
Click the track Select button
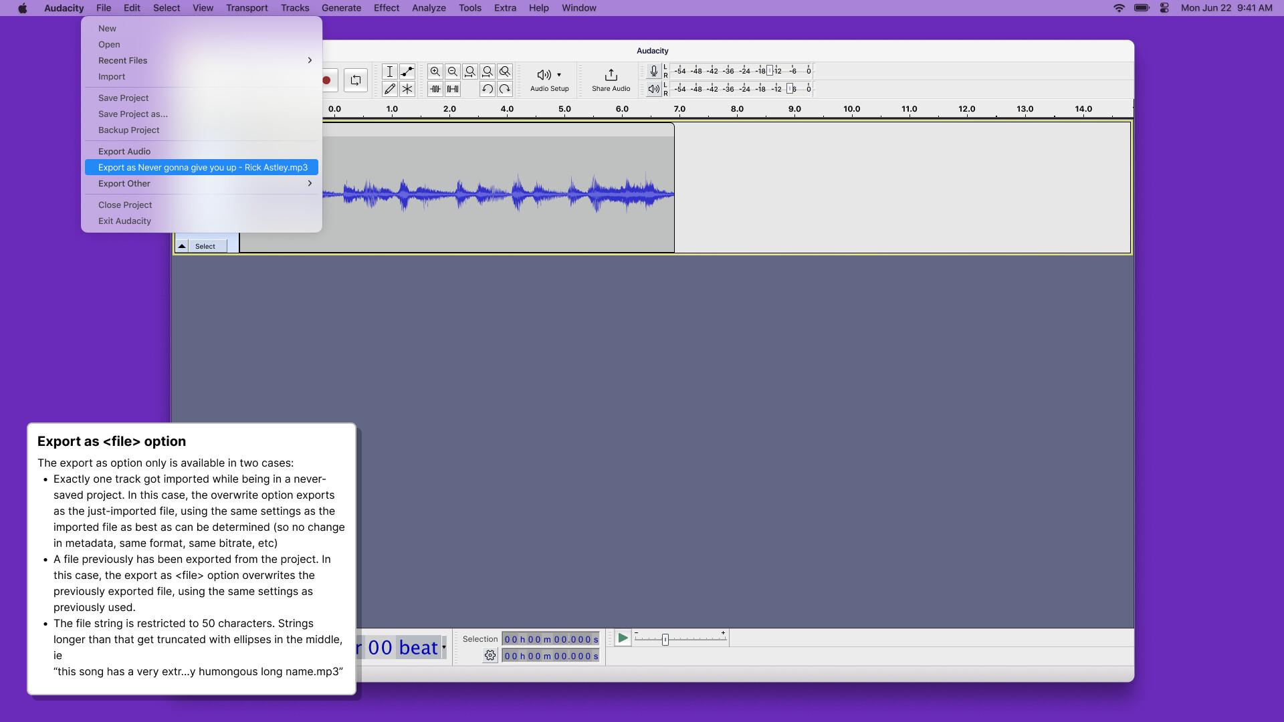[205, 246]
